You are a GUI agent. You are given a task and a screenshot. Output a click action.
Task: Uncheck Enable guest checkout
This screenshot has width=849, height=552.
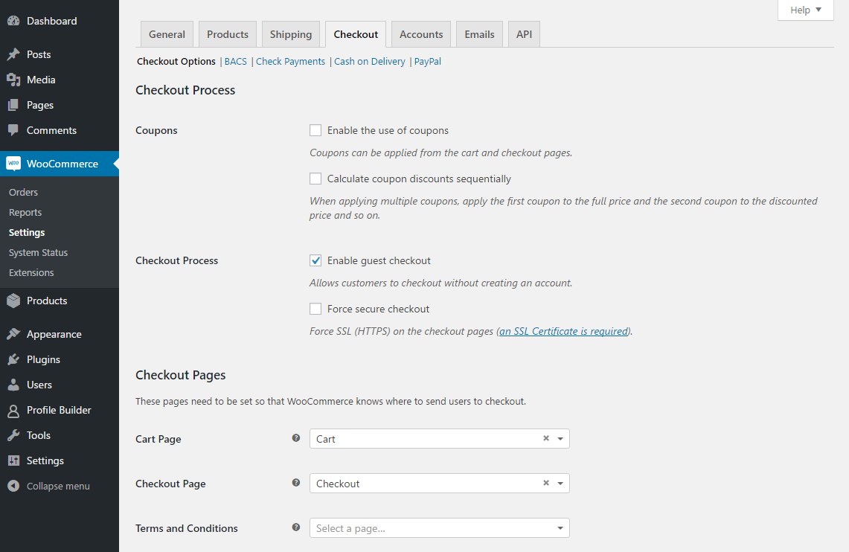[x=315, y=260]
